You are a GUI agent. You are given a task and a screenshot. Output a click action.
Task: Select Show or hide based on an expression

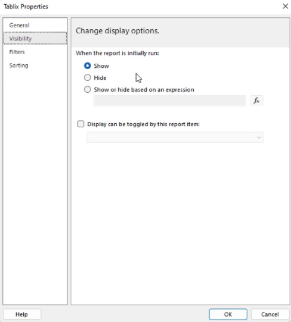point(88,89)
